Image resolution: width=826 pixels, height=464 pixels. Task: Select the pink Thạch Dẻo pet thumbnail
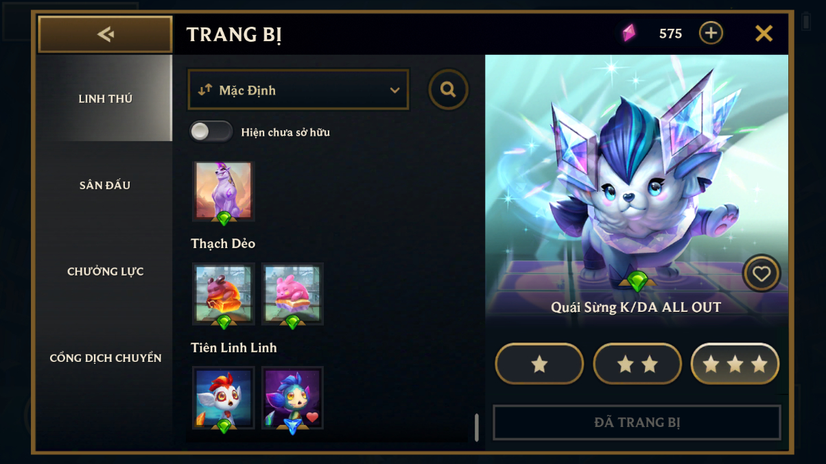coord(292,294)
